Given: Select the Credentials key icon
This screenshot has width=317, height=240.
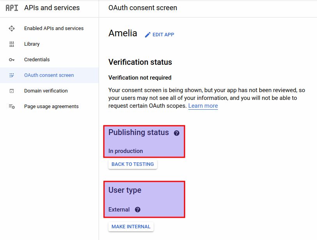Looking at the screenshot, I should (12, 59).
